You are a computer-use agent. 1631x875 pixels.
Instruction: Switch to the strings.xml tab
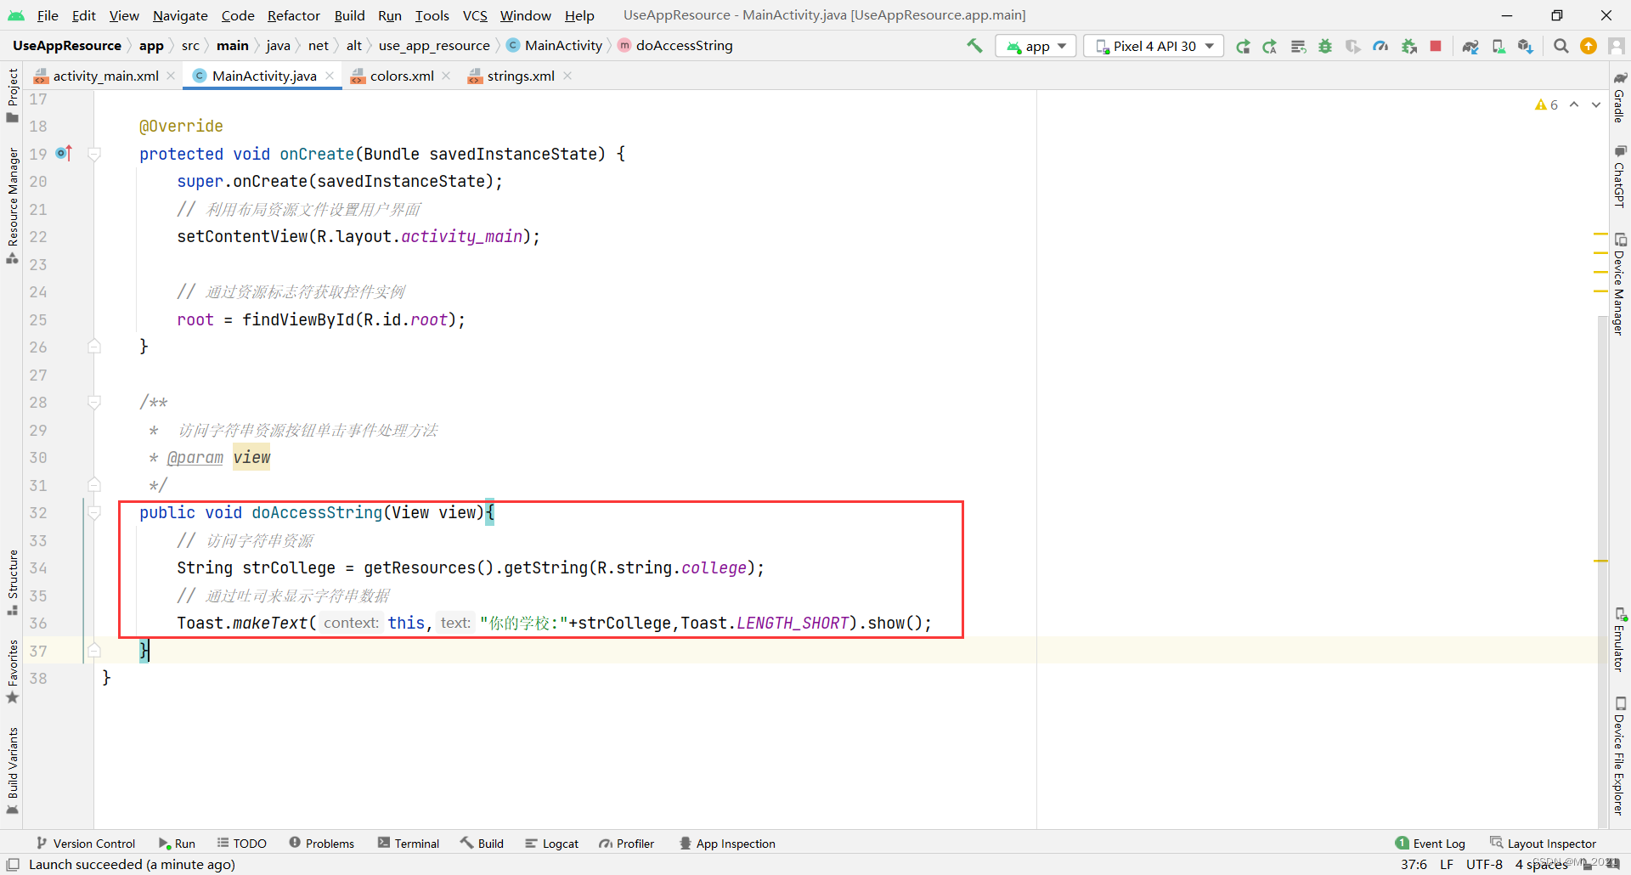click(520, 76)
